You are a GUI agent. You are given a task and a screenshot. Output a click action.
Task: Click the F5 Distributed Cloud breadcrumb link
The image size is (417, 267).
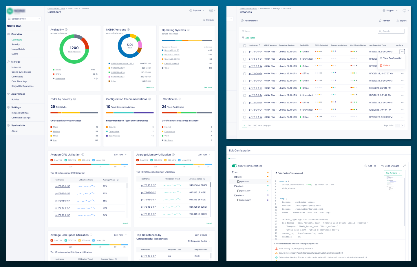[x=56, y=8]
